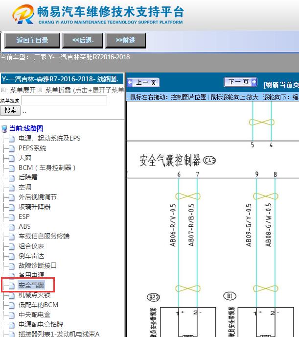Go forward with the >>前进 button

[x=125, y=40]
